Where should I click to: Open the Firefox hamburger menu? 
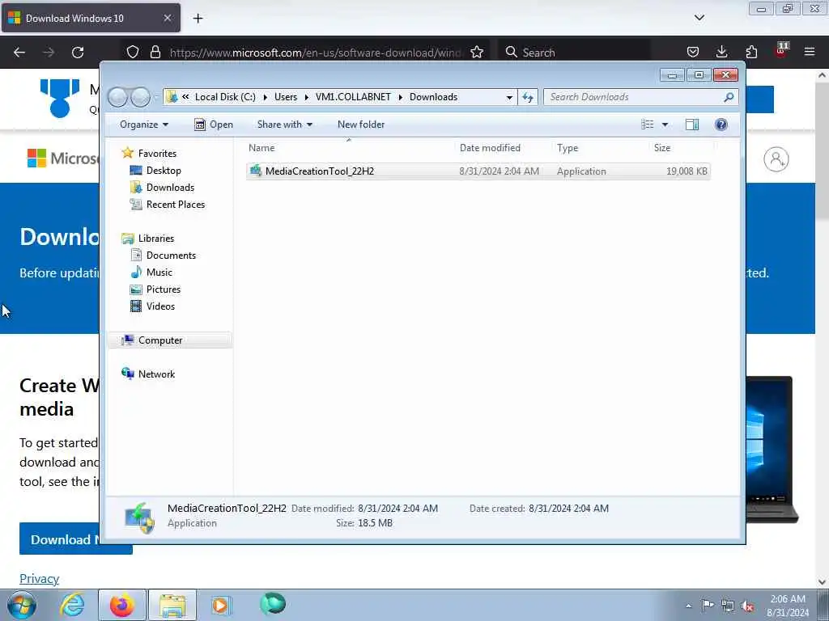(810, 53)
